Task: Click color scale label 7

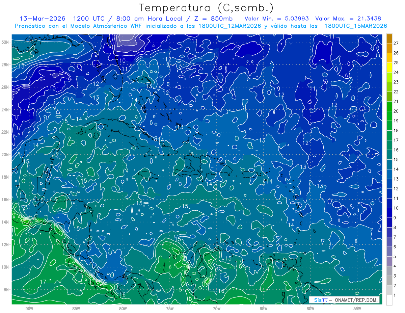Action: click(x=395, y=237)
